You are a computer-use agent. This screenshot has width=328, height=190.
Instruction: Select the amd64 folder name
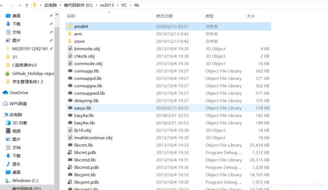pos(81,26)
